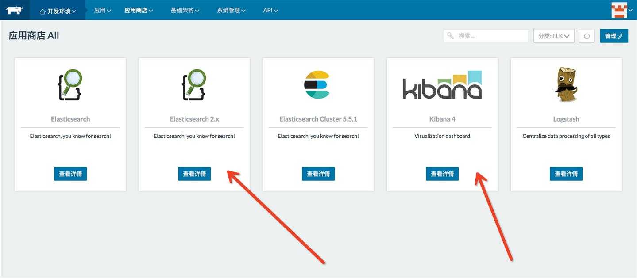Image resolution: width=637 pixels, height=278 pixels.
Task: Click the Elasticsearch Cluster 5.5.1 logo
Action: point(317,84)
